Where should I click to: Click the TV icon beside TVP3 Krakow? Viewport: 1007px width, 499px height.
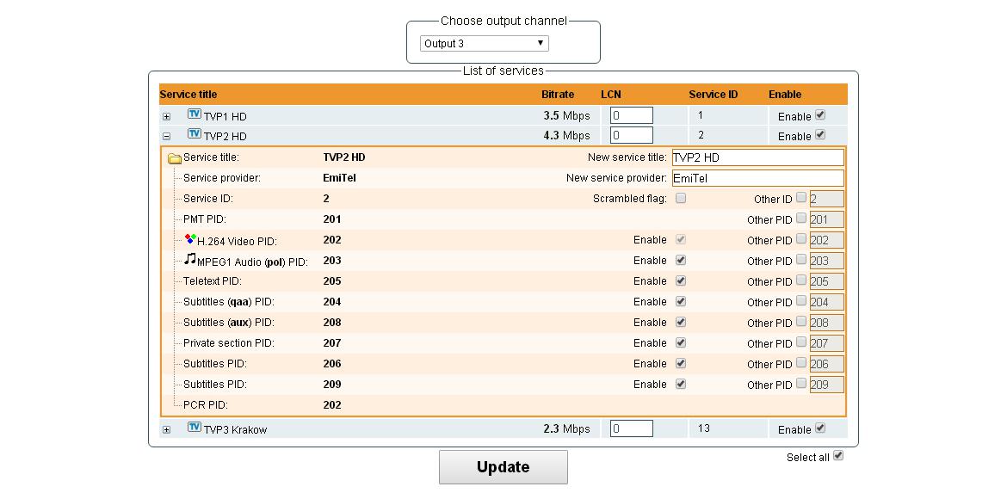coord(195,427)
